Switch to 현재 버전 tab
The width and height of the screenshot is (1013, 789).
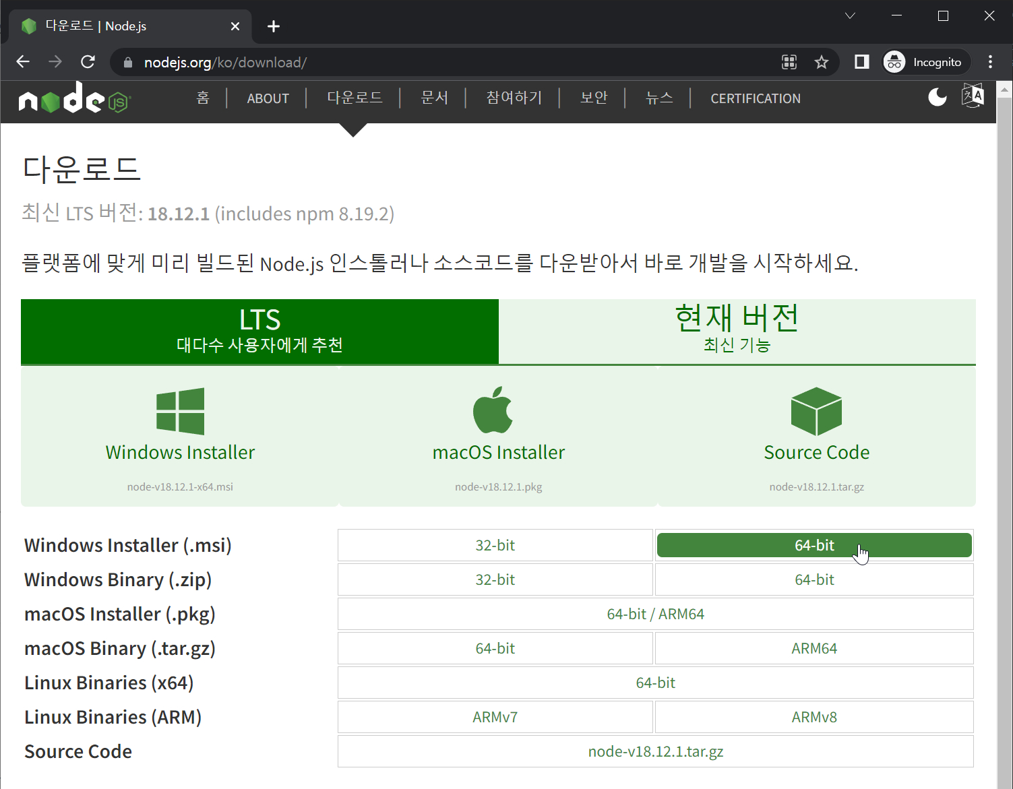coord(737,332)
